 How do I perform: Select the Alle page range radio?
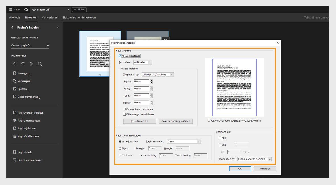coord(220,138)
